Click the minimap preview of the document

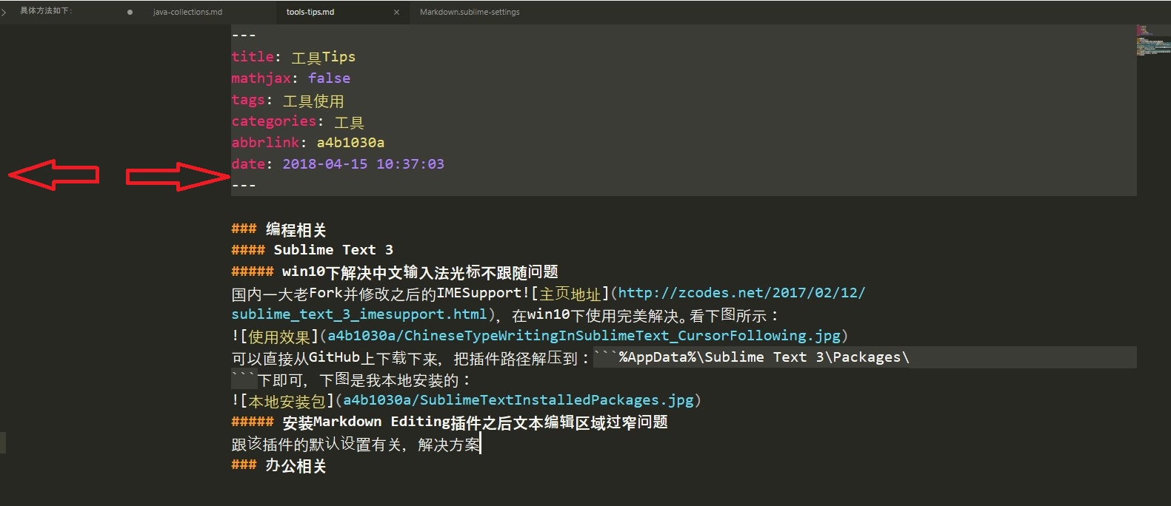point(1152,41)
